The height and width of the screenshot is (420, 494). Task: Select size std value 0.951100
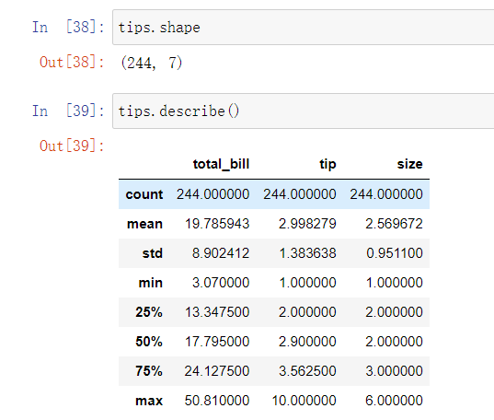395,253
